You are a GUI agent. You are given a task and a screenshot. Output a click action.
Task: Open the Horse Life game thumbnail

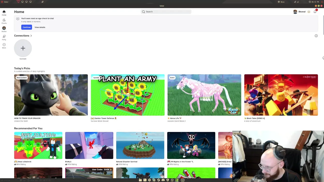(204, 95)
